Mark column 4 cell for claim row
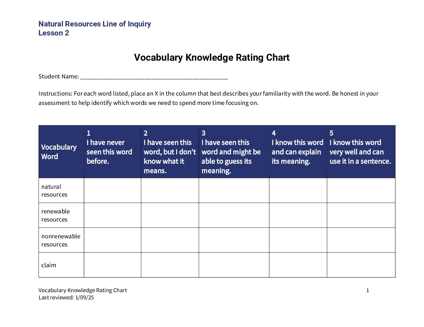 tap(298, 265)
